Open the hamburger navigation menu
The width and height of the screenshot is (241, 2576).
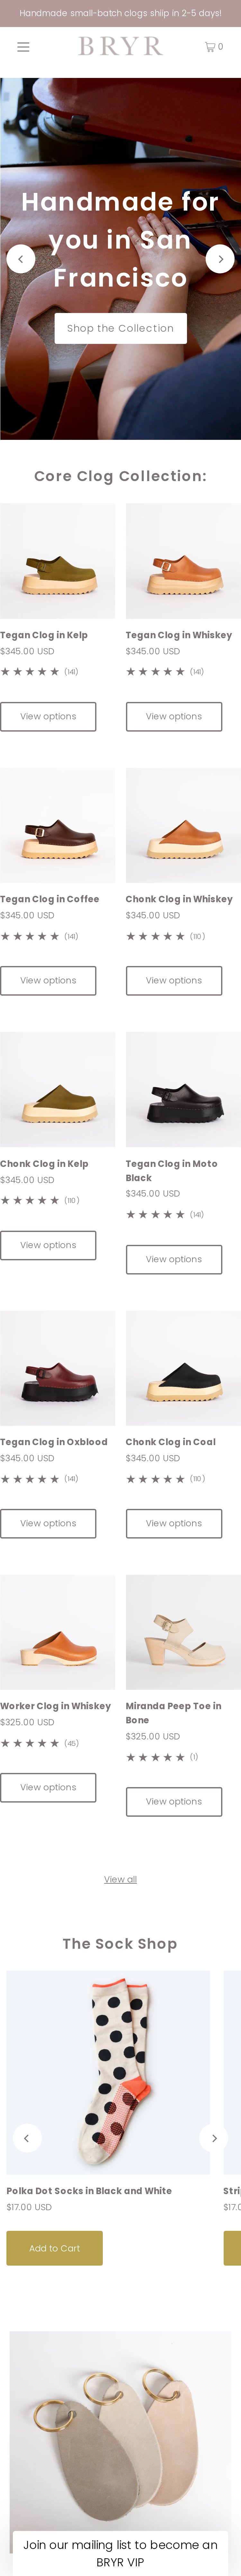(23, 47)
